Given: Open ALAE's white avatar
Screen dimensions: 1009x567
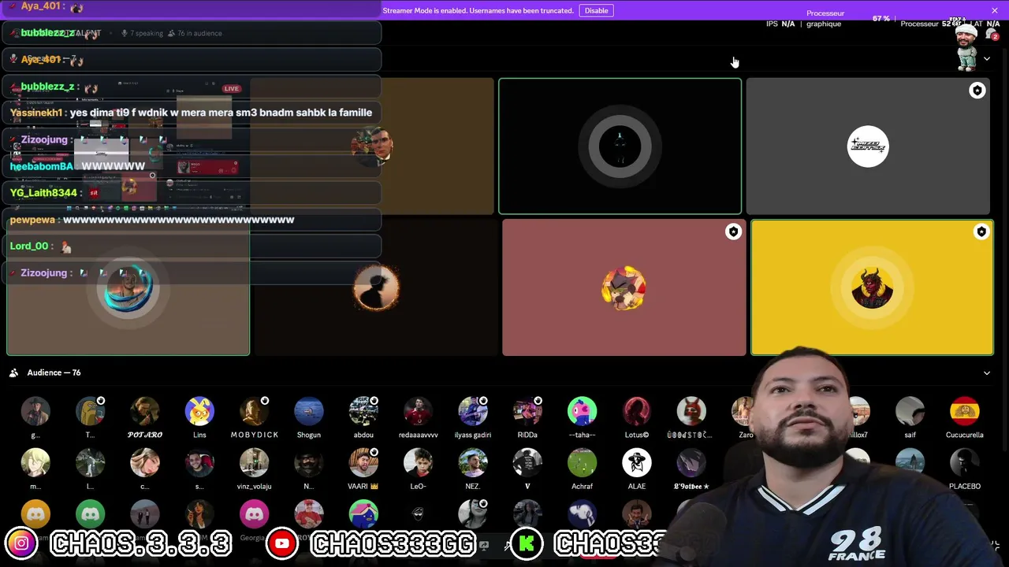Looking at the screenshot, I should (x=636, y=463).
